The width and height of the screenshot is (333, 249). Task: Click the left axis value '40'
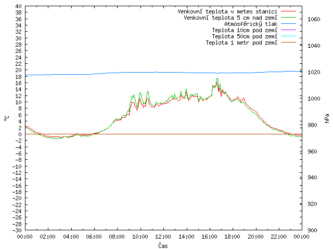(x=19, y=6)
